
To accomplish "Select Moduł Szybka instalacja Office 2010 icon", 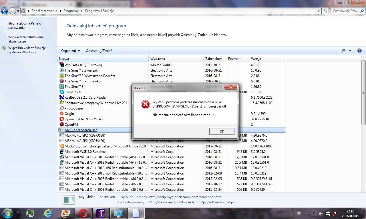I will click(x=61, y=146).
